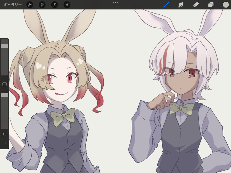Select the Smudge tool

tap(181, 5)
